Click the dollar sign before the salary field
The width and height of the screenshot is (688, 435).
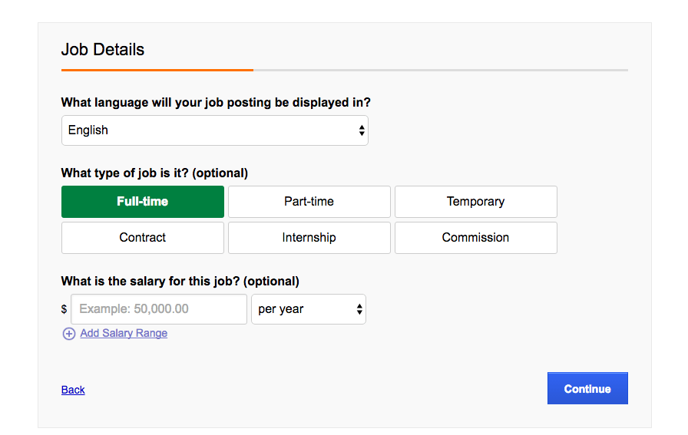coord(64,309)
